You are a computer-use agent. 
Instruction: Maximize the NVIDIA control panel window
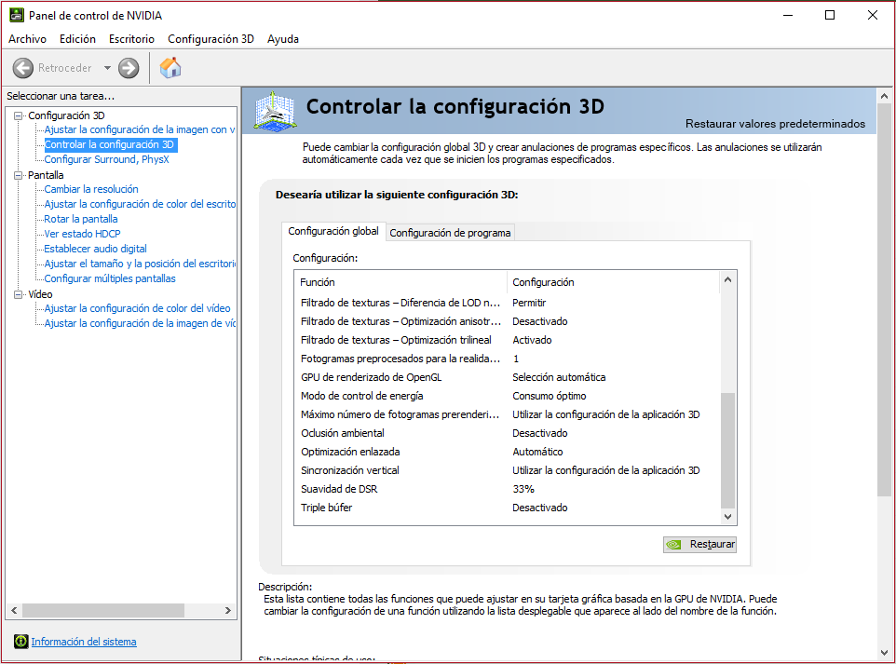point(830,15)
